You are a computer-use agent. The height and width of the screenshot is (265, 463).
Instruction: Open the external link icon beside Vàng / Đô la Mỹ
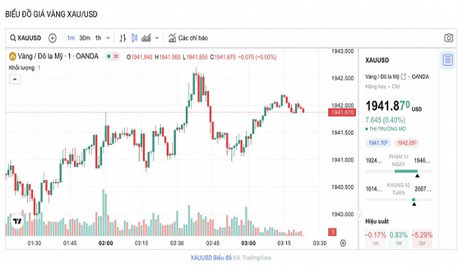[403, 77]
